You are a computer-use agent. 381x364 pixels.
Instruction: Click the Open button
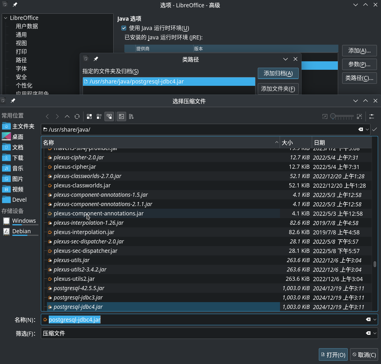333,355
